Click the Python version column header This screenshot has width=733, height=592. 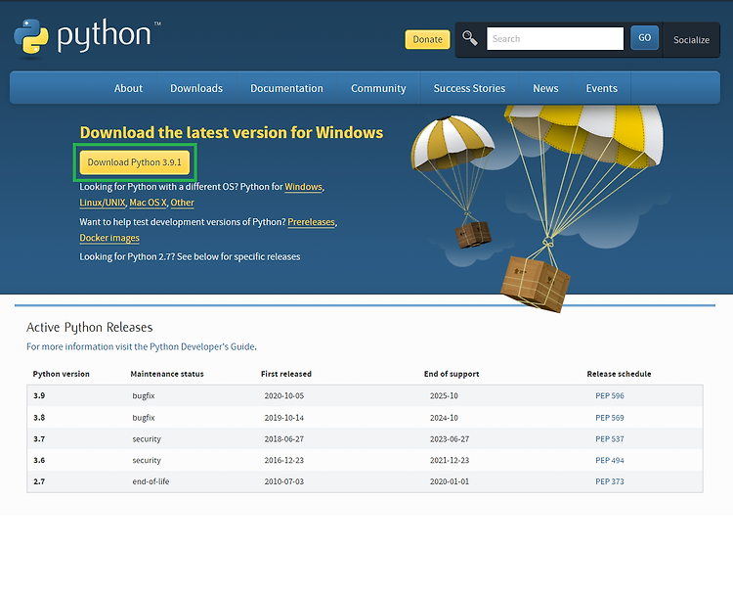coord(61,374)
